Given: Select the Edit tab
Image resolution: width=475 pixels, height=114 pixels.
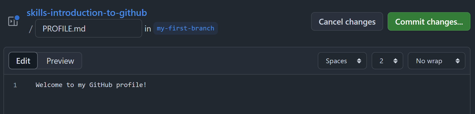Looking at the screenshot, I should coord(23,61).
